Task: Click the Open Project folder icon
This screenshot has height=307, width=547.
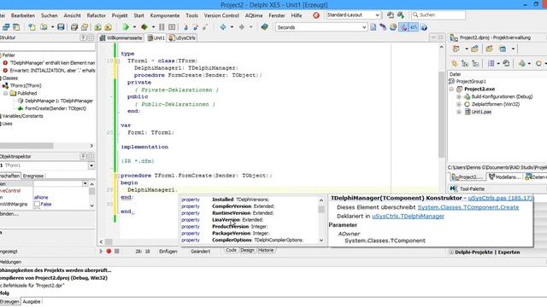Action: tap(85, 27)
